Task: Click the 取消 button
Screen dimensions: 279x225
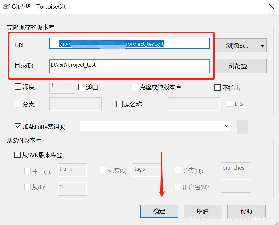Action: coord(203,211)
